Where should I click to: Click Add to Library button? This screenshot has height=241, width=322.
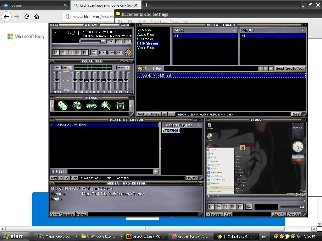[148, 114]
